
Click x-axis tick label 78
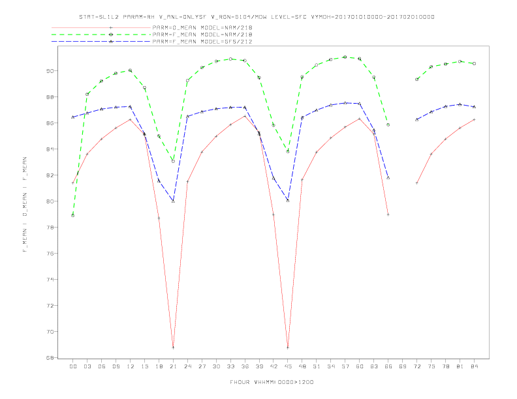coord(445,366)
